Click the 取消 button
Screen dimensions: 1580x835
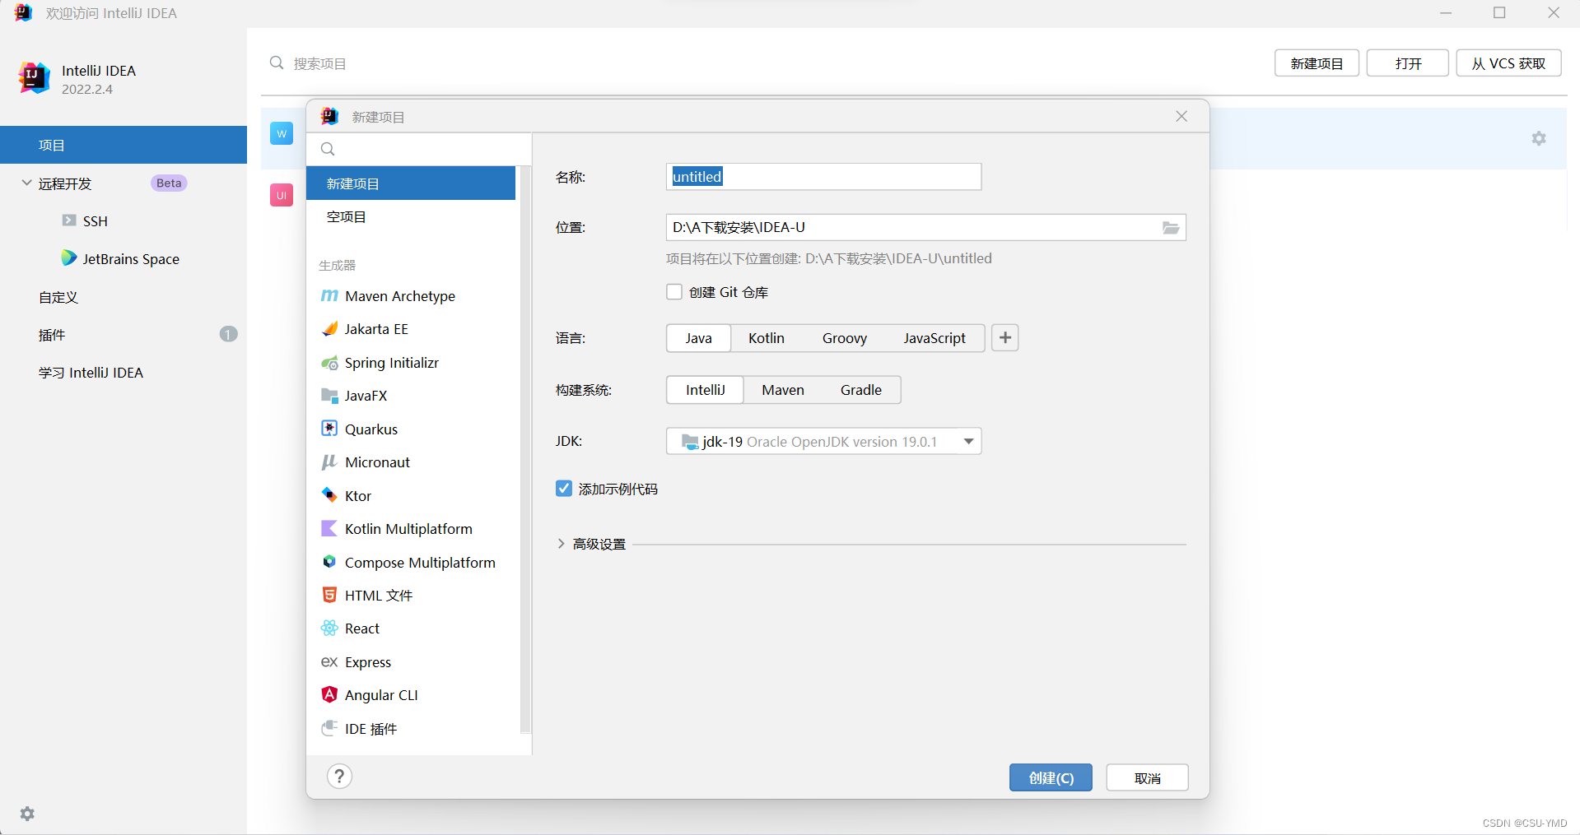[x=1147, y=777]
